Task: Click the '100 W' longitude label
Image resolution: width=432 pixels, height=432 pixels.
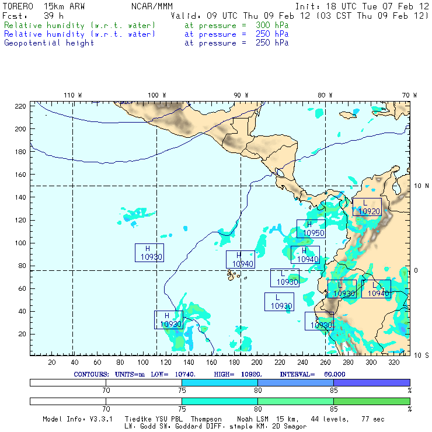Action: pyautogui.click(x=157, y=95)
